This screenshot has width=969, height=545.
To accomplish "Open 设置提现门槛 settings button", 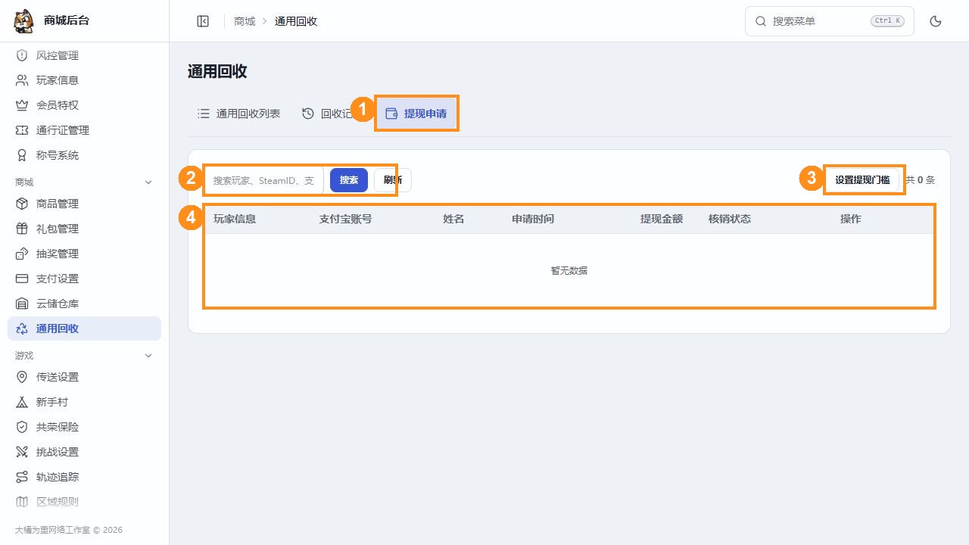I will [x=862, y=180].
